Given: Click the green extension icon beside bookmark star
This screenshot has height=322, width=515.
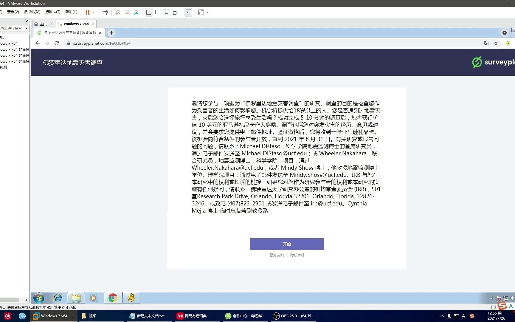Looking at the screenshot, I should (508, 43).
